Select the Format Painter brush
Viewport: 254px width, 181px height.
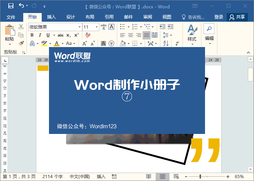click(21, 43)
